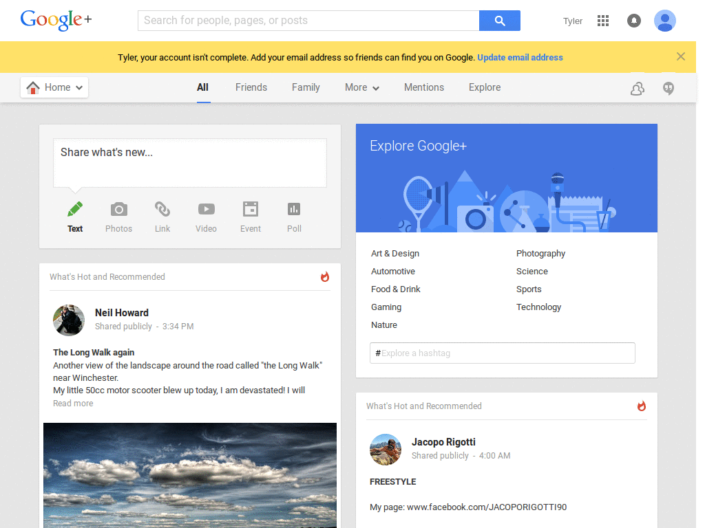Click the profile avatar in header
Viewport: 705px width, 528px height.
pyautogui.click(x=665, y=21)
